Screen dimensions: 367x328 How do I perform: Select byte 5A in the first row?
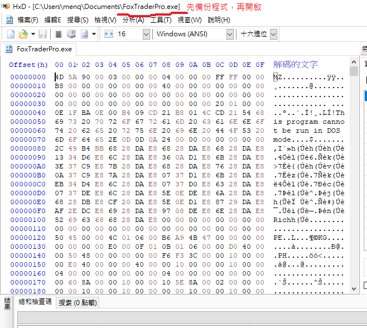[x=73, y=77]
